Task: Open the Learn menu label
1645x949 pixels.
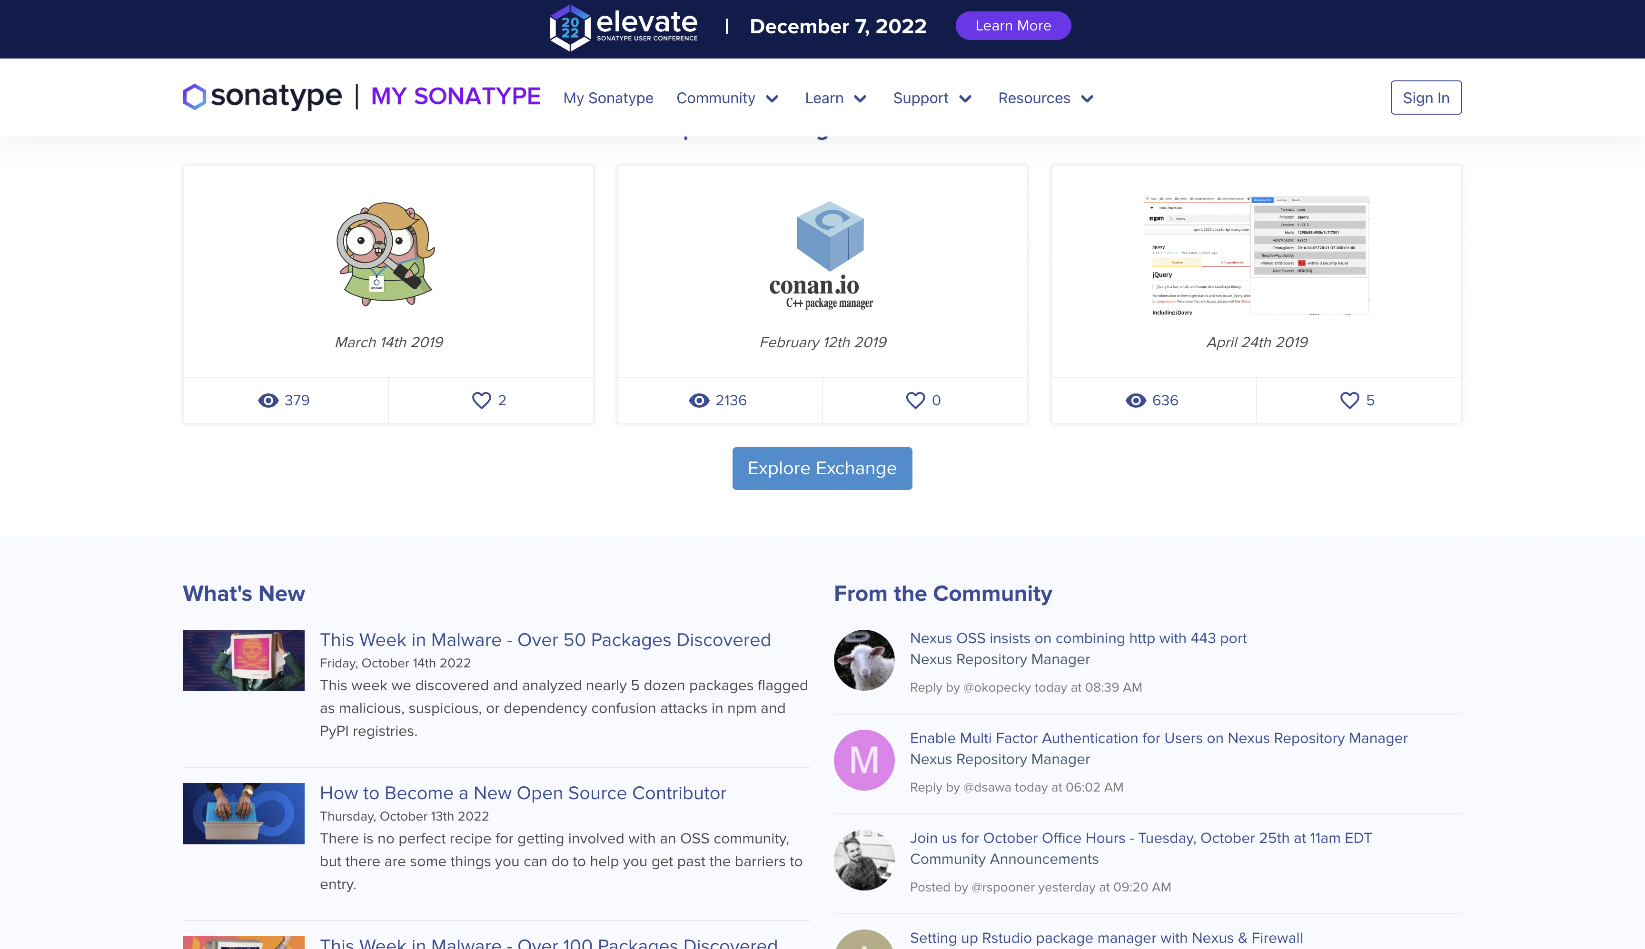Action: 824,98
